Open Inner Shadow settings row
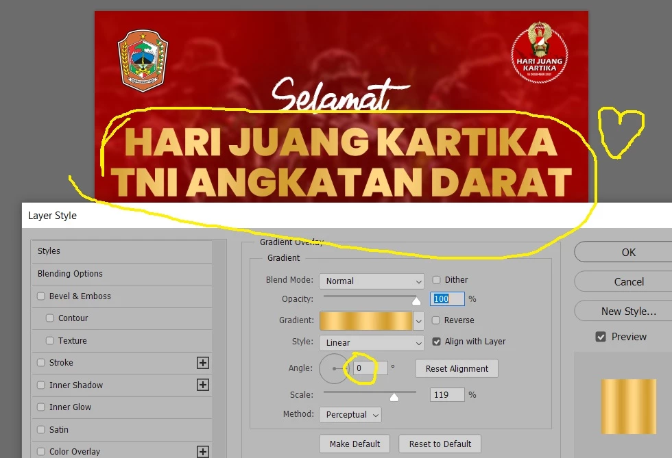The height and width of the screenshot is (458, 672). pyautogui.click(x=122, y=385)
